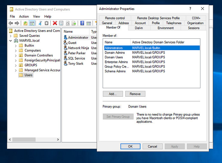Open the Dial-in tab

point(139,28)
